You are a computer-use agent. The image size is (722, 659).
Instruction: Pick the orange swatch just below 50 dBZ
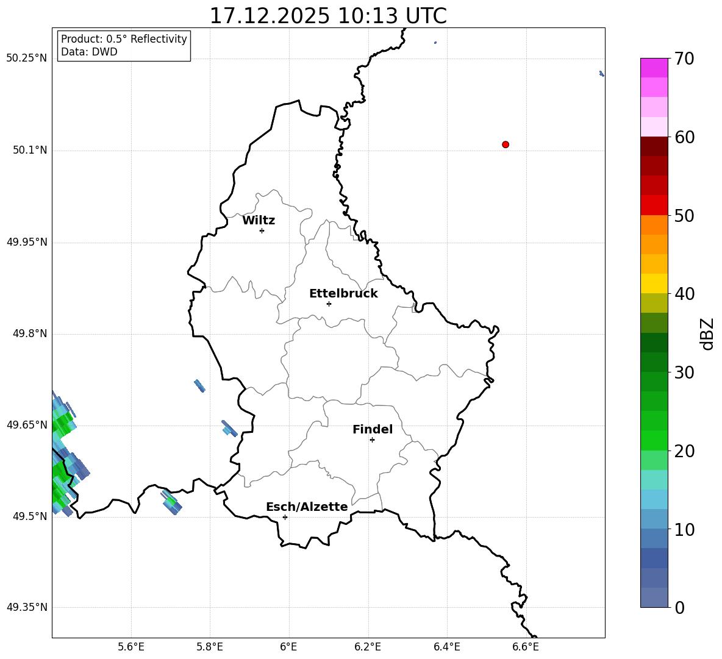coord(654,225)
